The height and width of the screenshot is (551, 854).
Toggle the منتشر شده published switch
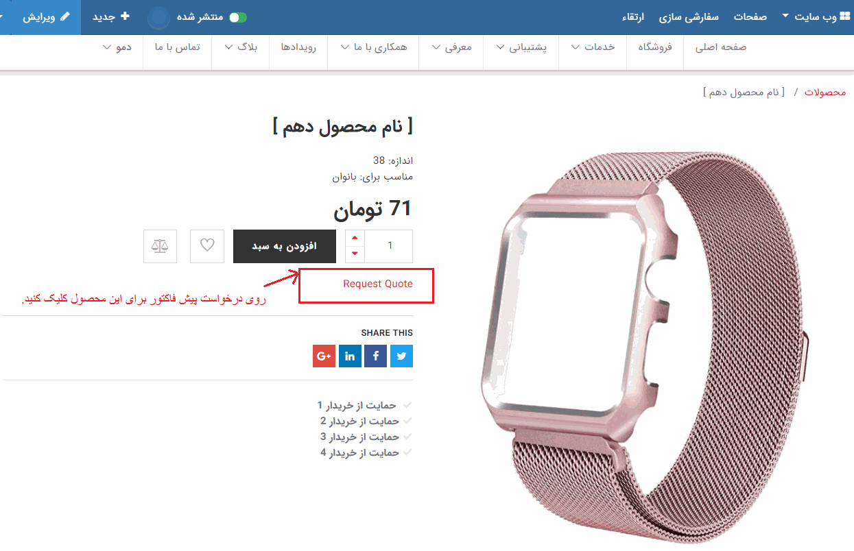point(237,17)
